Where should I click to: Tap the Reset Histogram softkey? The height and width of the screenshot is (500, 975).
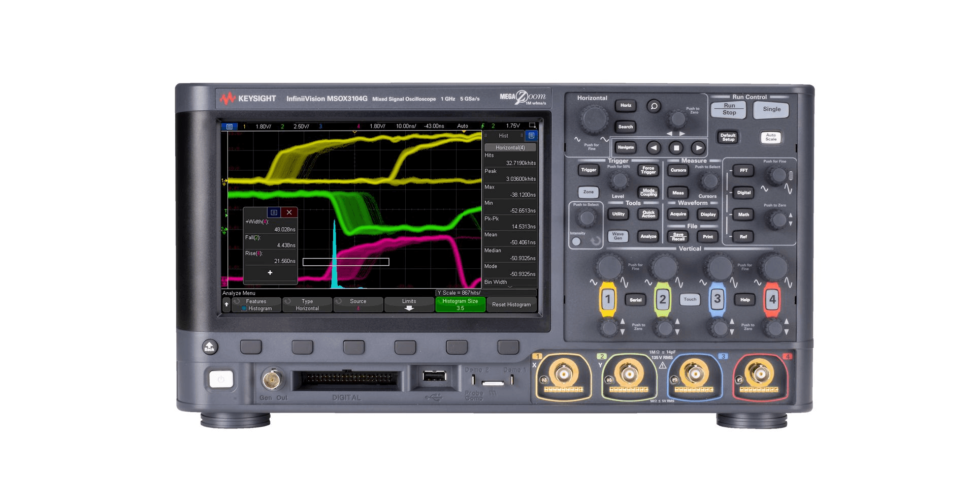(511, 304)
